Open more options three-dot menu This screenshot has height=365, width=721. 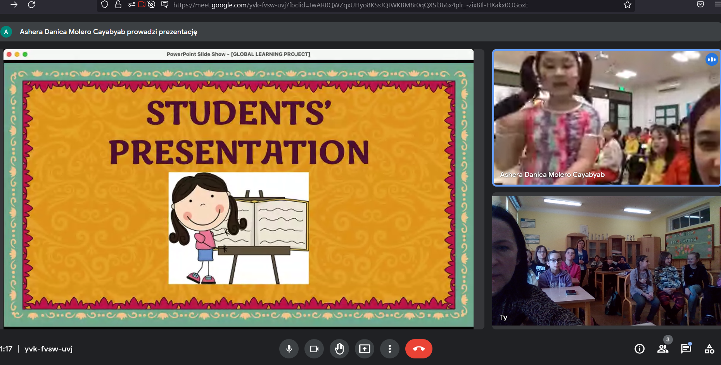point(390,349)
